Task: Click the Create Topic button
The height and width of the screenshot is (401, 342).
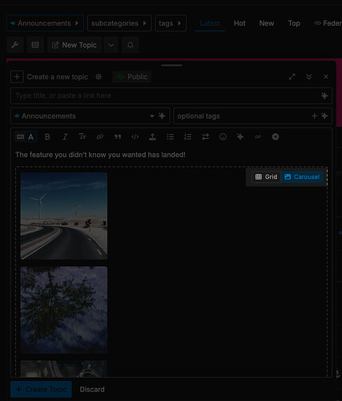Action: 41,389
